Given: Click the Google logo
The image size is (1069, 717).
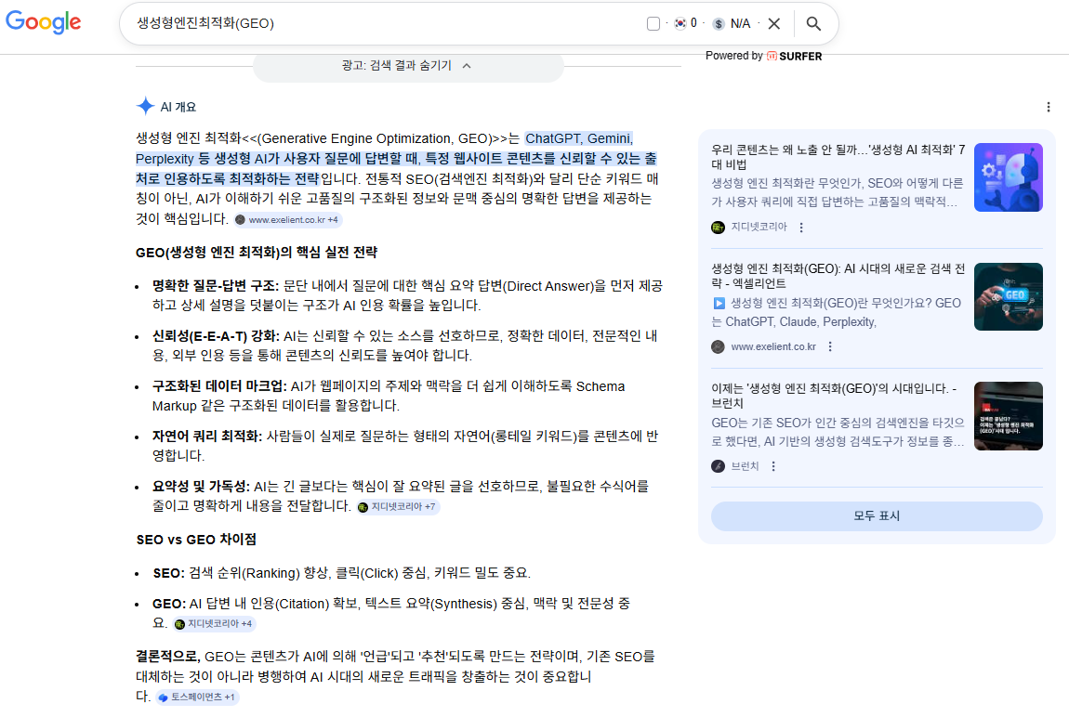Looking at the screenshot, I should click(43, 22).
